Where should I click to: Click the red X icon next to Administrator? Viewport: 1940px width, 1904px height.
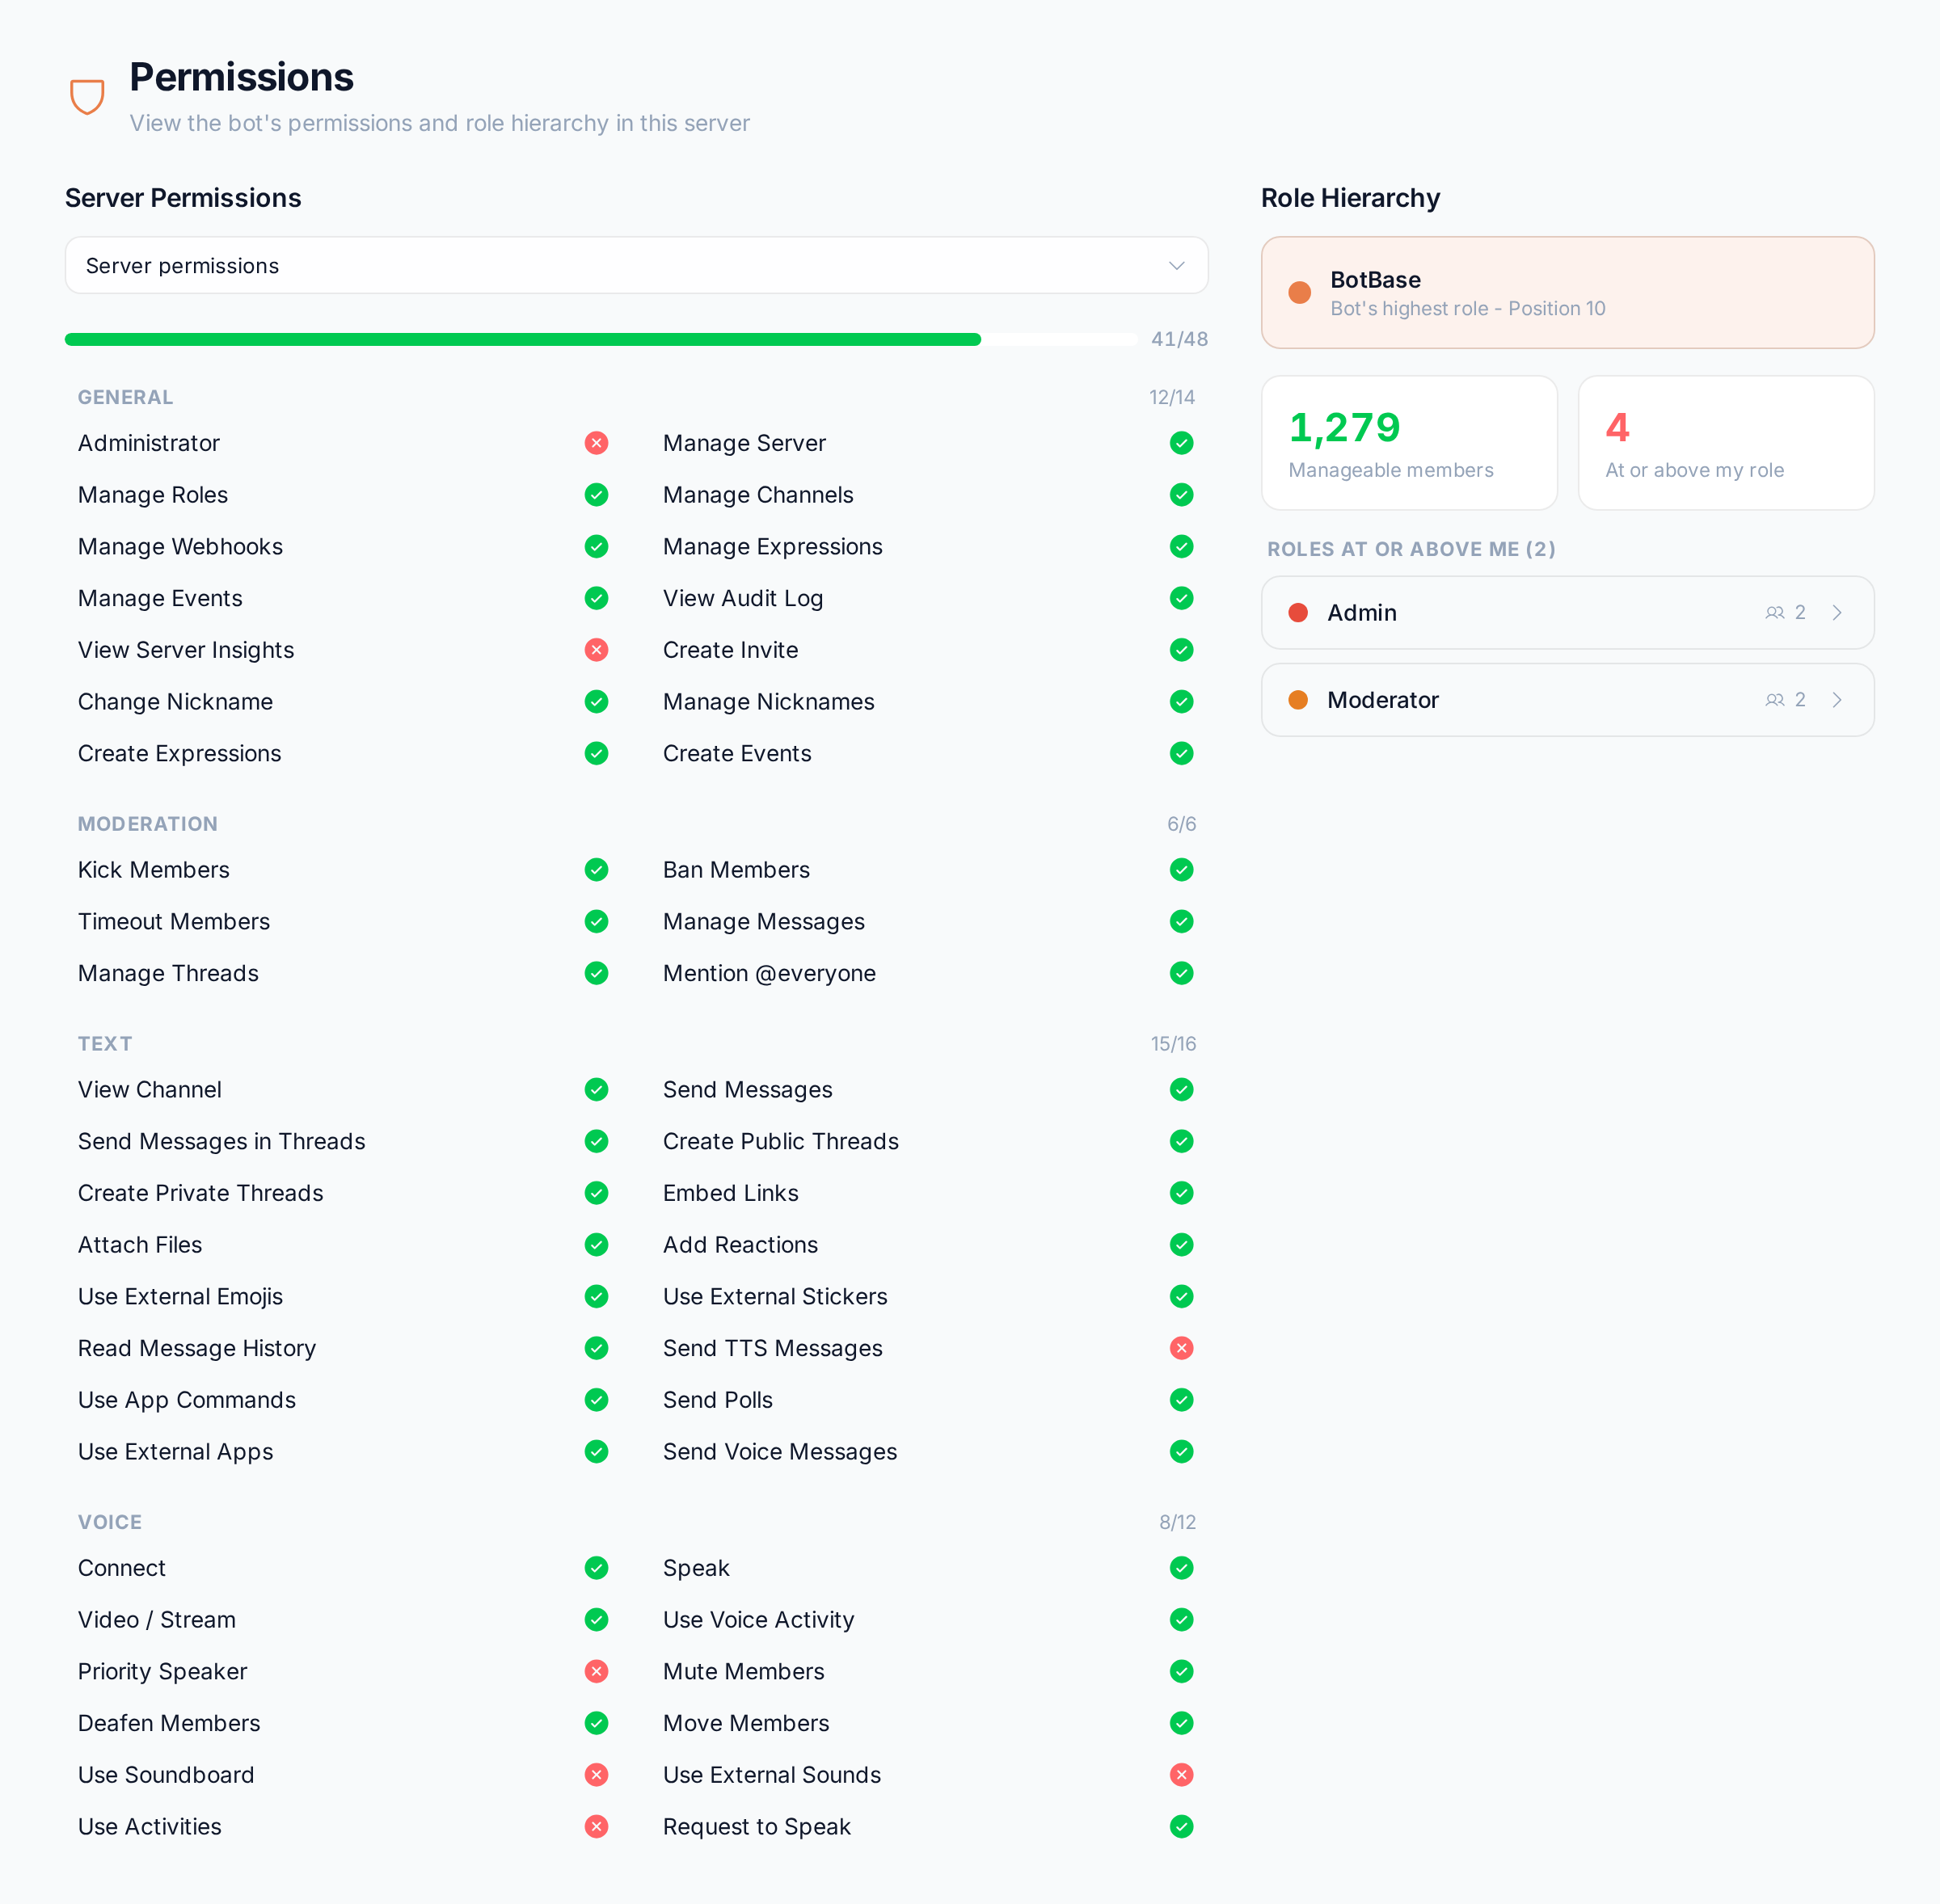(596, 443)
